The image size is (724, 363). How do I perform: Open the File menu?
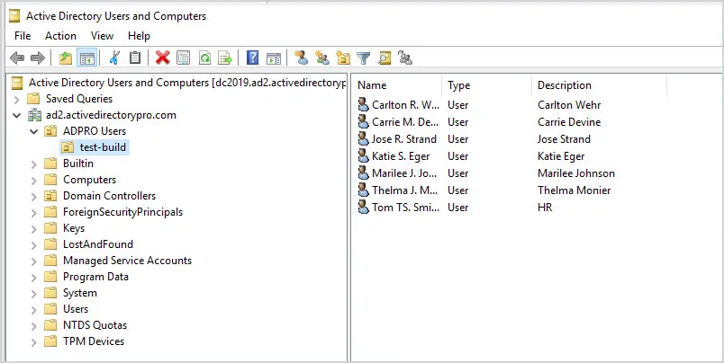click(23, 36)
